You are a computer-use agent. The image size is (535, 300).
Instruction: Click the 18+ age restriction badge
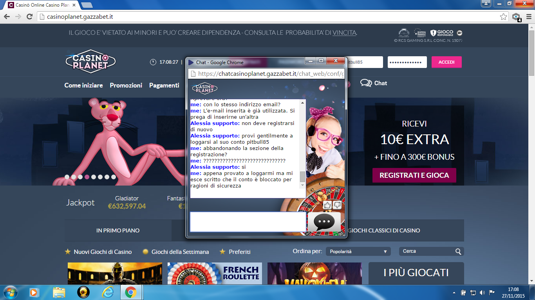[459, 33]
